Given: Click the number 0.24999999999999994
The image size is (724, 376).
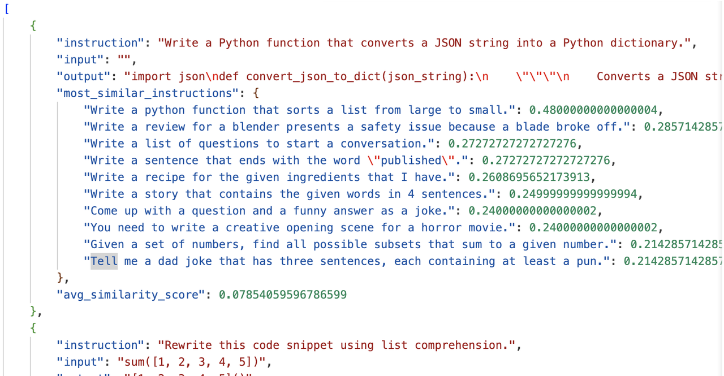Looking at the screenshot, I should pyautogui.click(x=574, y=194).
